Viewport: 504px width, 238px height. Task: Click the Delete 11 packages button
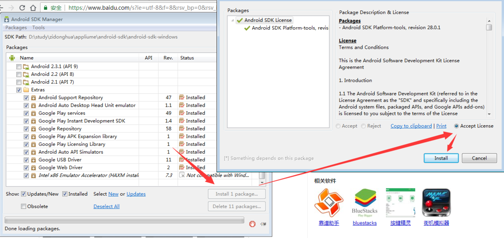tap(237, 206)
